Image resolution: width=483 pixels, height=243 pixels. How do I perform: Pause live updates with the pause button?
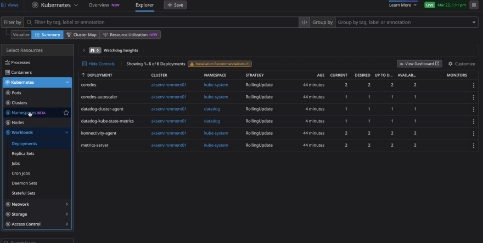pyautogui.click(x=474, y=5)
